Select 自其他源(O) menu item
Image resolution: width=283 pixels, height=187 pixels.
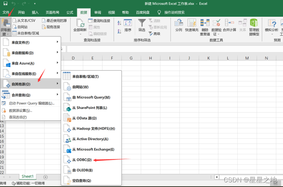[30, 84]
